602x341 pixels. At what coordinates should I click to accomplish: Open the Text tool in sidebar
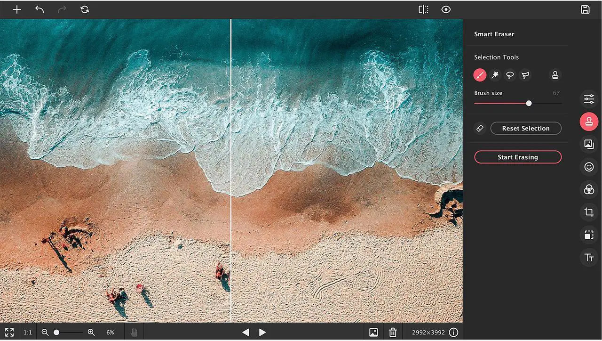tap(589, 258)
